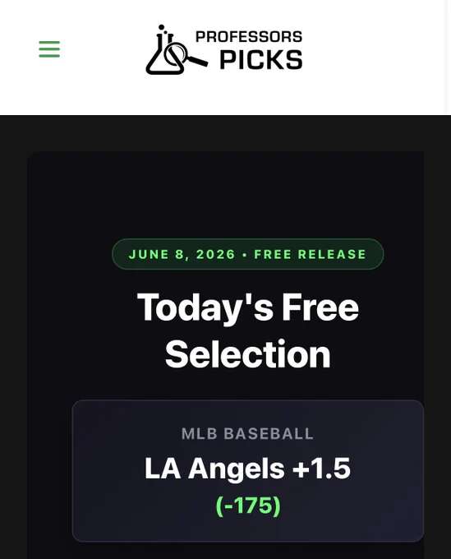Click the bullet separator in the date badge

[x=244, y=255]
